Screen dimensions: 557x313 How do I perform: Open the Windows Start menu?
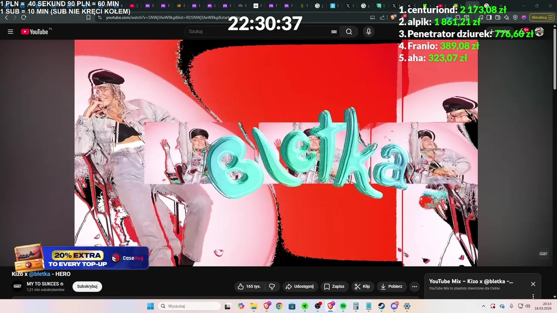150,306
